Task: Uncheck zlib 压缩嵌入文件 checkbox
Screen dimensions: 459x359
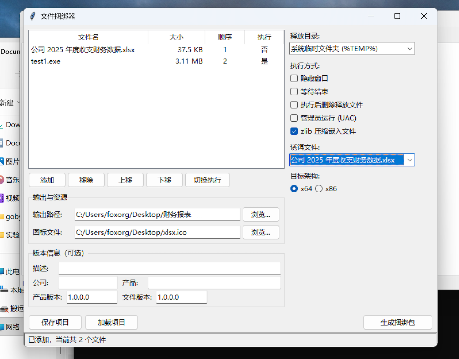Action: 294,131
